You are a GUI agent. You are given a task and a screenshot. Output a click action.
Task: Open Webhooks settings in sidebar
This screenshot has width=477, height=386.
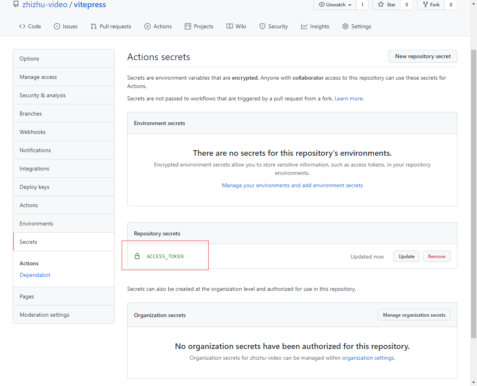[33, 132]
